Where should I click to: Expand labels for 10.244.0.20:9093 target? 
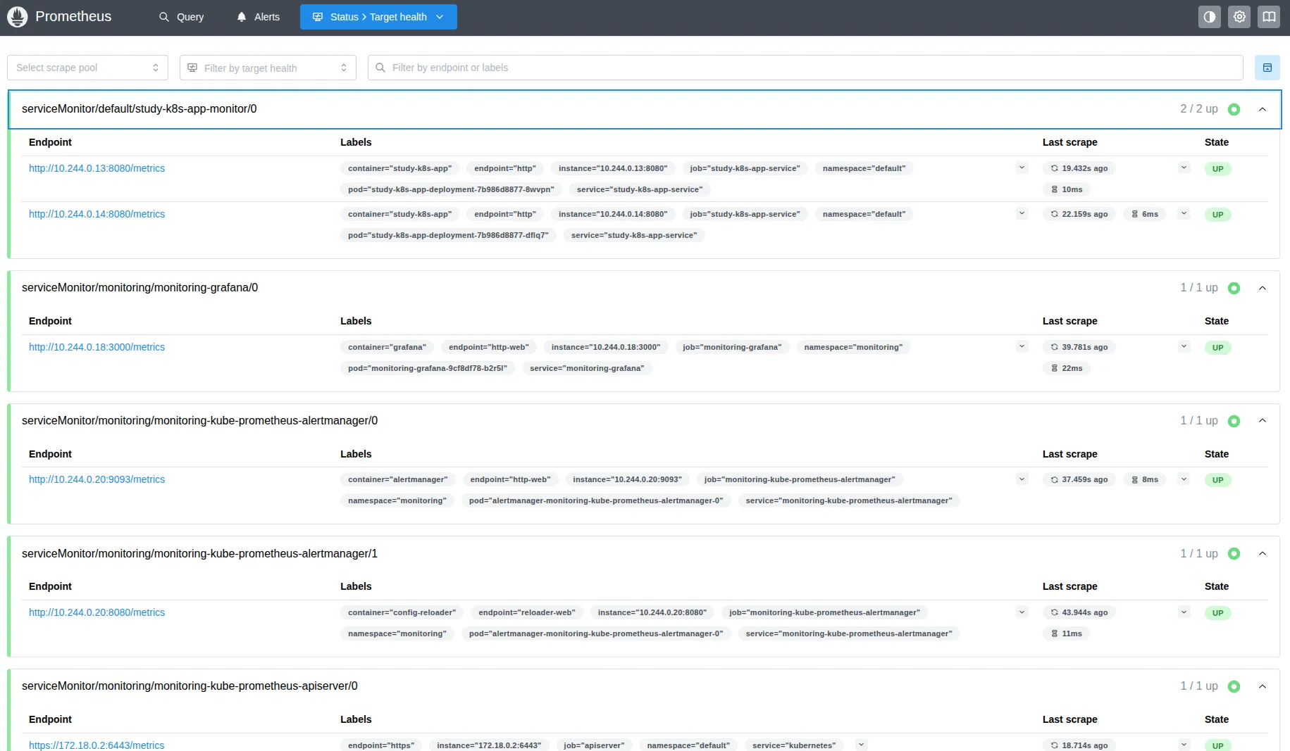tap(1022, 479)
